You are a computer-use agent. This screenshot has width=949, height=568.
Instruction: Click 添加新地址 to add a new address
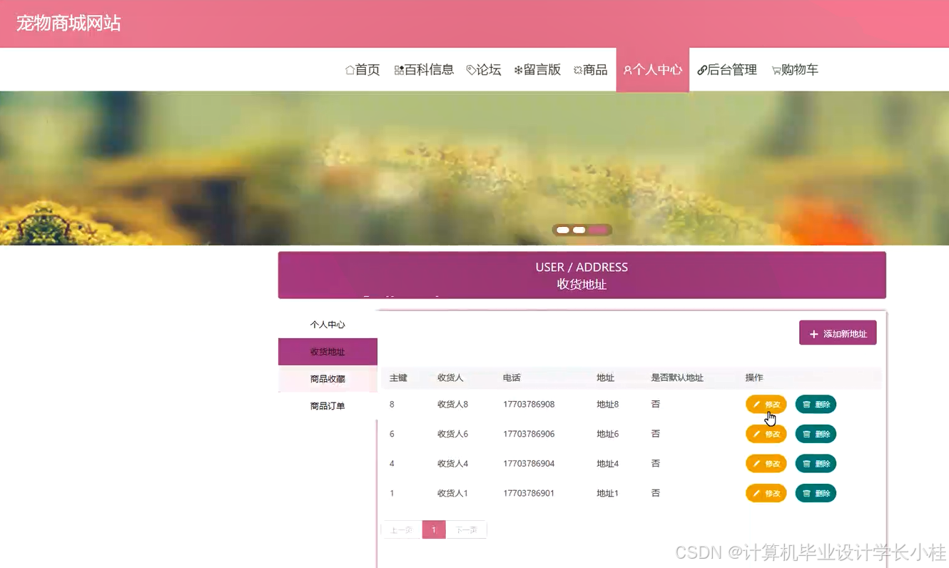pyautogui.click(x=838, y=333)
